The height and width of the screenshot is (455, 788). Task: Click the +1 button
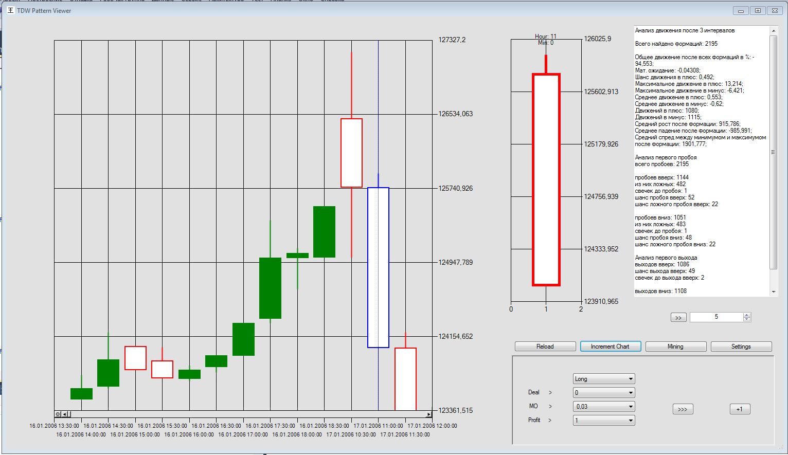(x=740, y=409)
